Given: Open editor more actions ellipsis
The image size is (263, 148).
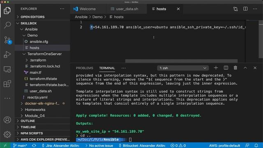Looking at the screenshot, I should (255, 9).
